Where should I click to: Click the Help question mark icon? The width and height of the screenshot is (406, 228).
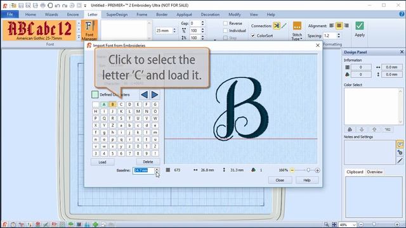point(402,14)
